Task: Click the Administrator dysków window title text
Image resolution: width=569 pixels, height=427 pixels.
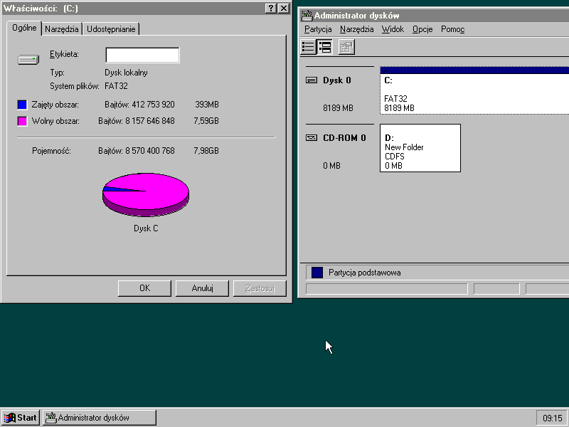Action: [357, 16]
